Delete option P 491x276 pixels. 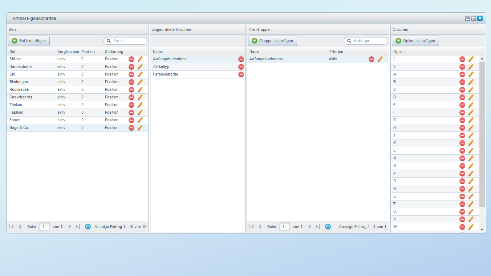462,173
